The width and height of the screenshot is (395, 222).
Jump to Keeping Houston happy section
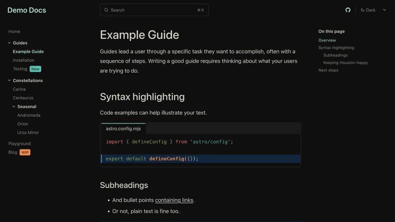(x=346, y=62)
